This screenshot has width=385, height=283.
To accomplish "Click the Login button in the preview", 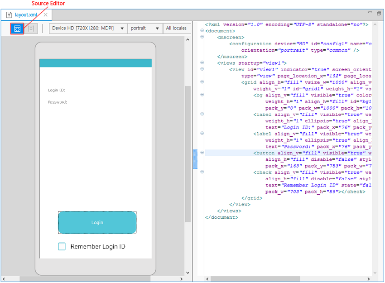I will pos(97,223).
